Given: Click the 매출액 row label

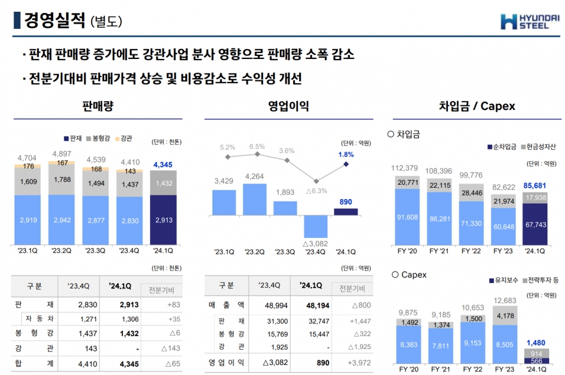Looking at the screenshot, I should pyautogui.click(x=226, y=306).
